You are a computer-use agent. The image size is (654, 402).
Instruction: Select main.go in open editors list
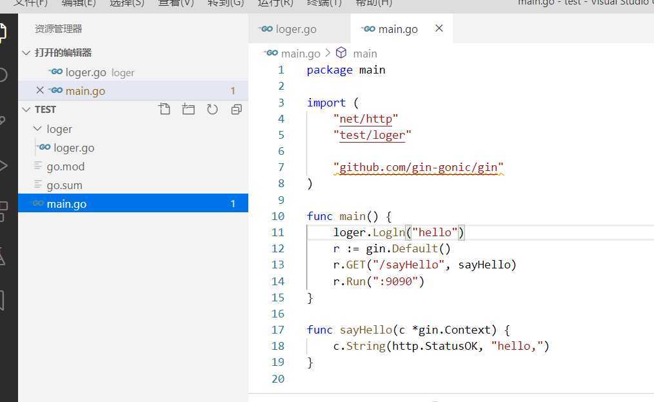pos(134,90)
